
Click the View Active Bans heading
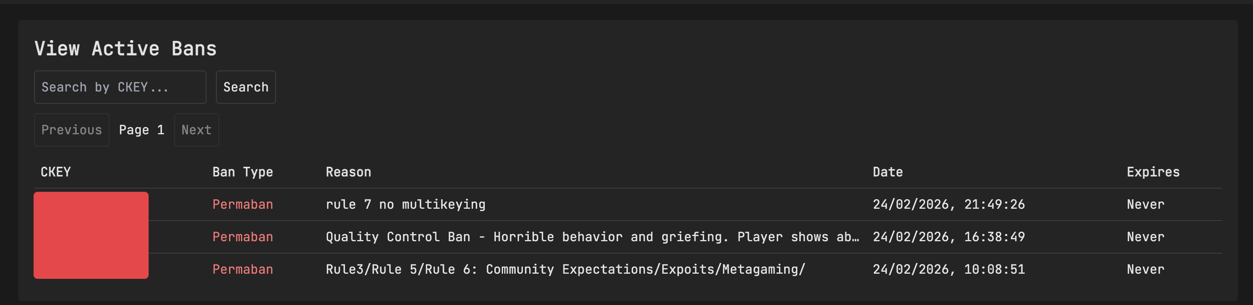[x=125, y=49]
